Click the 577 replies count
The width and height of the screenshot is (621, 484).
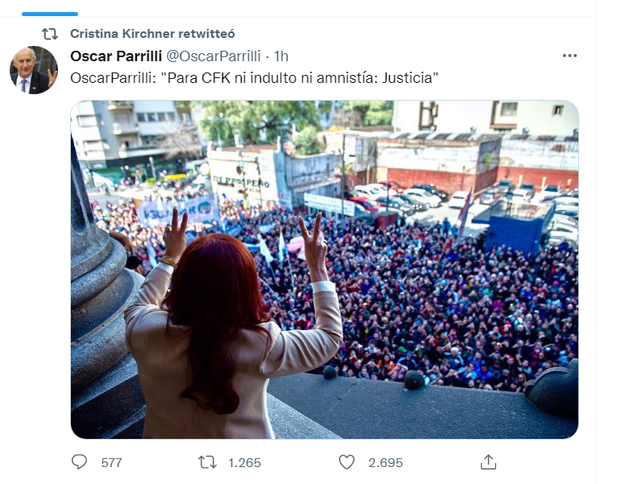[x=111, y=462]
